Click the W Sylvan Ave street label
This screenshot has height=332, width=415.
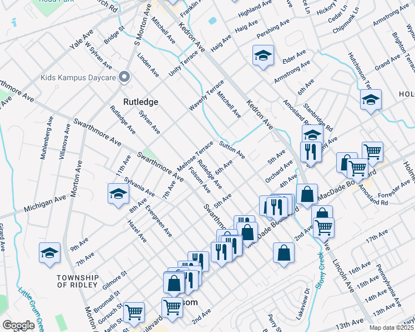[x=98, y=55]
